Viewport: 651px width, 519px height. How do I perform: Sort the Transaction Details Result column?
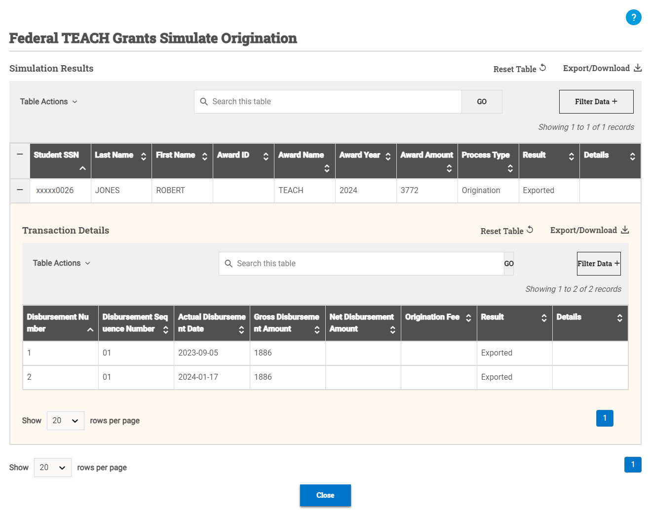[x=544, y=318]
